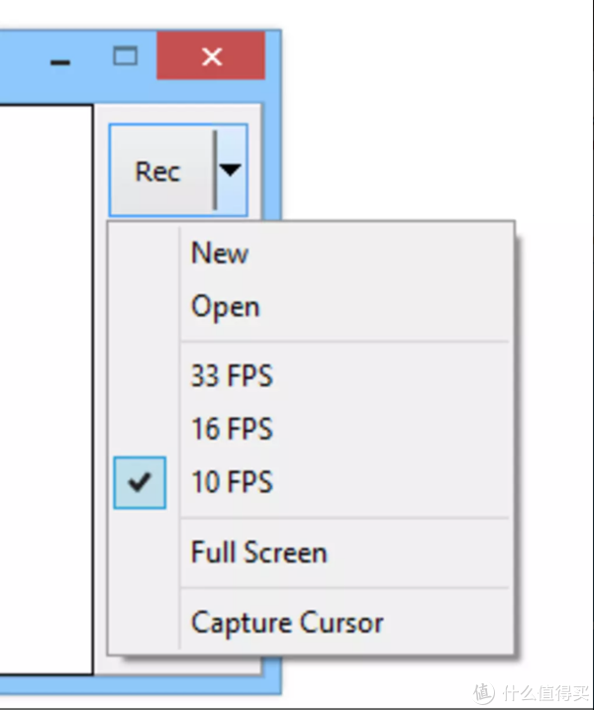Click the 10 FPS menu label
This screenshot has width=594, height=710.
pyautogui.click(x=232, y=483)
